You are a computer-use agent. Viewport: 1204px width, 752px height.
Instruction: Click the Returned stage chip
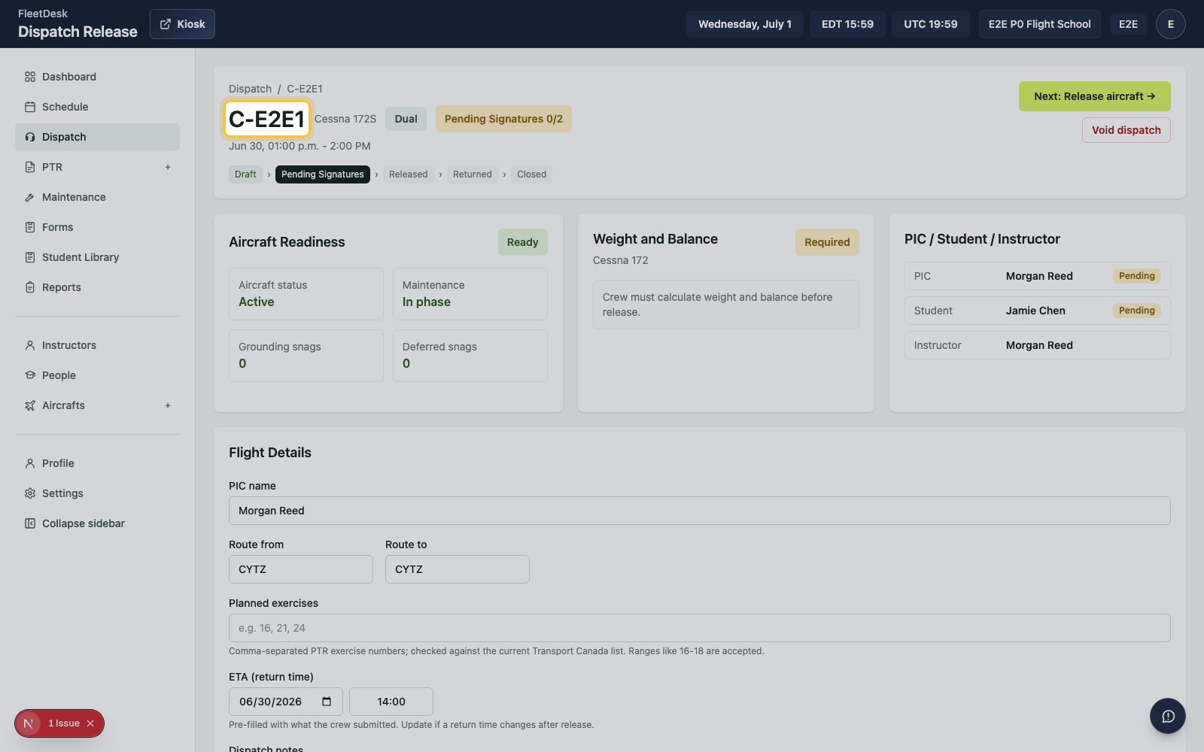click(x=472, y=174)
